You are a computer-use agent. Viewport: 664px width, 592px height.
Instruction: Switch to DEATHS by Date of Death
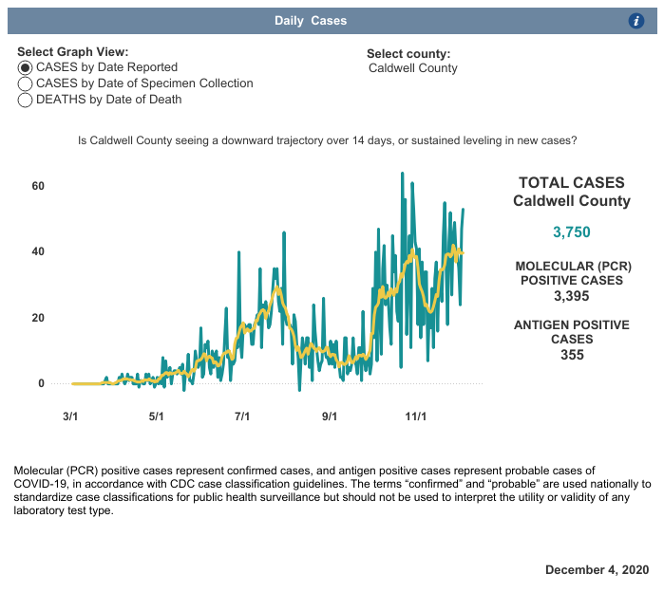[x=26, y=100]
